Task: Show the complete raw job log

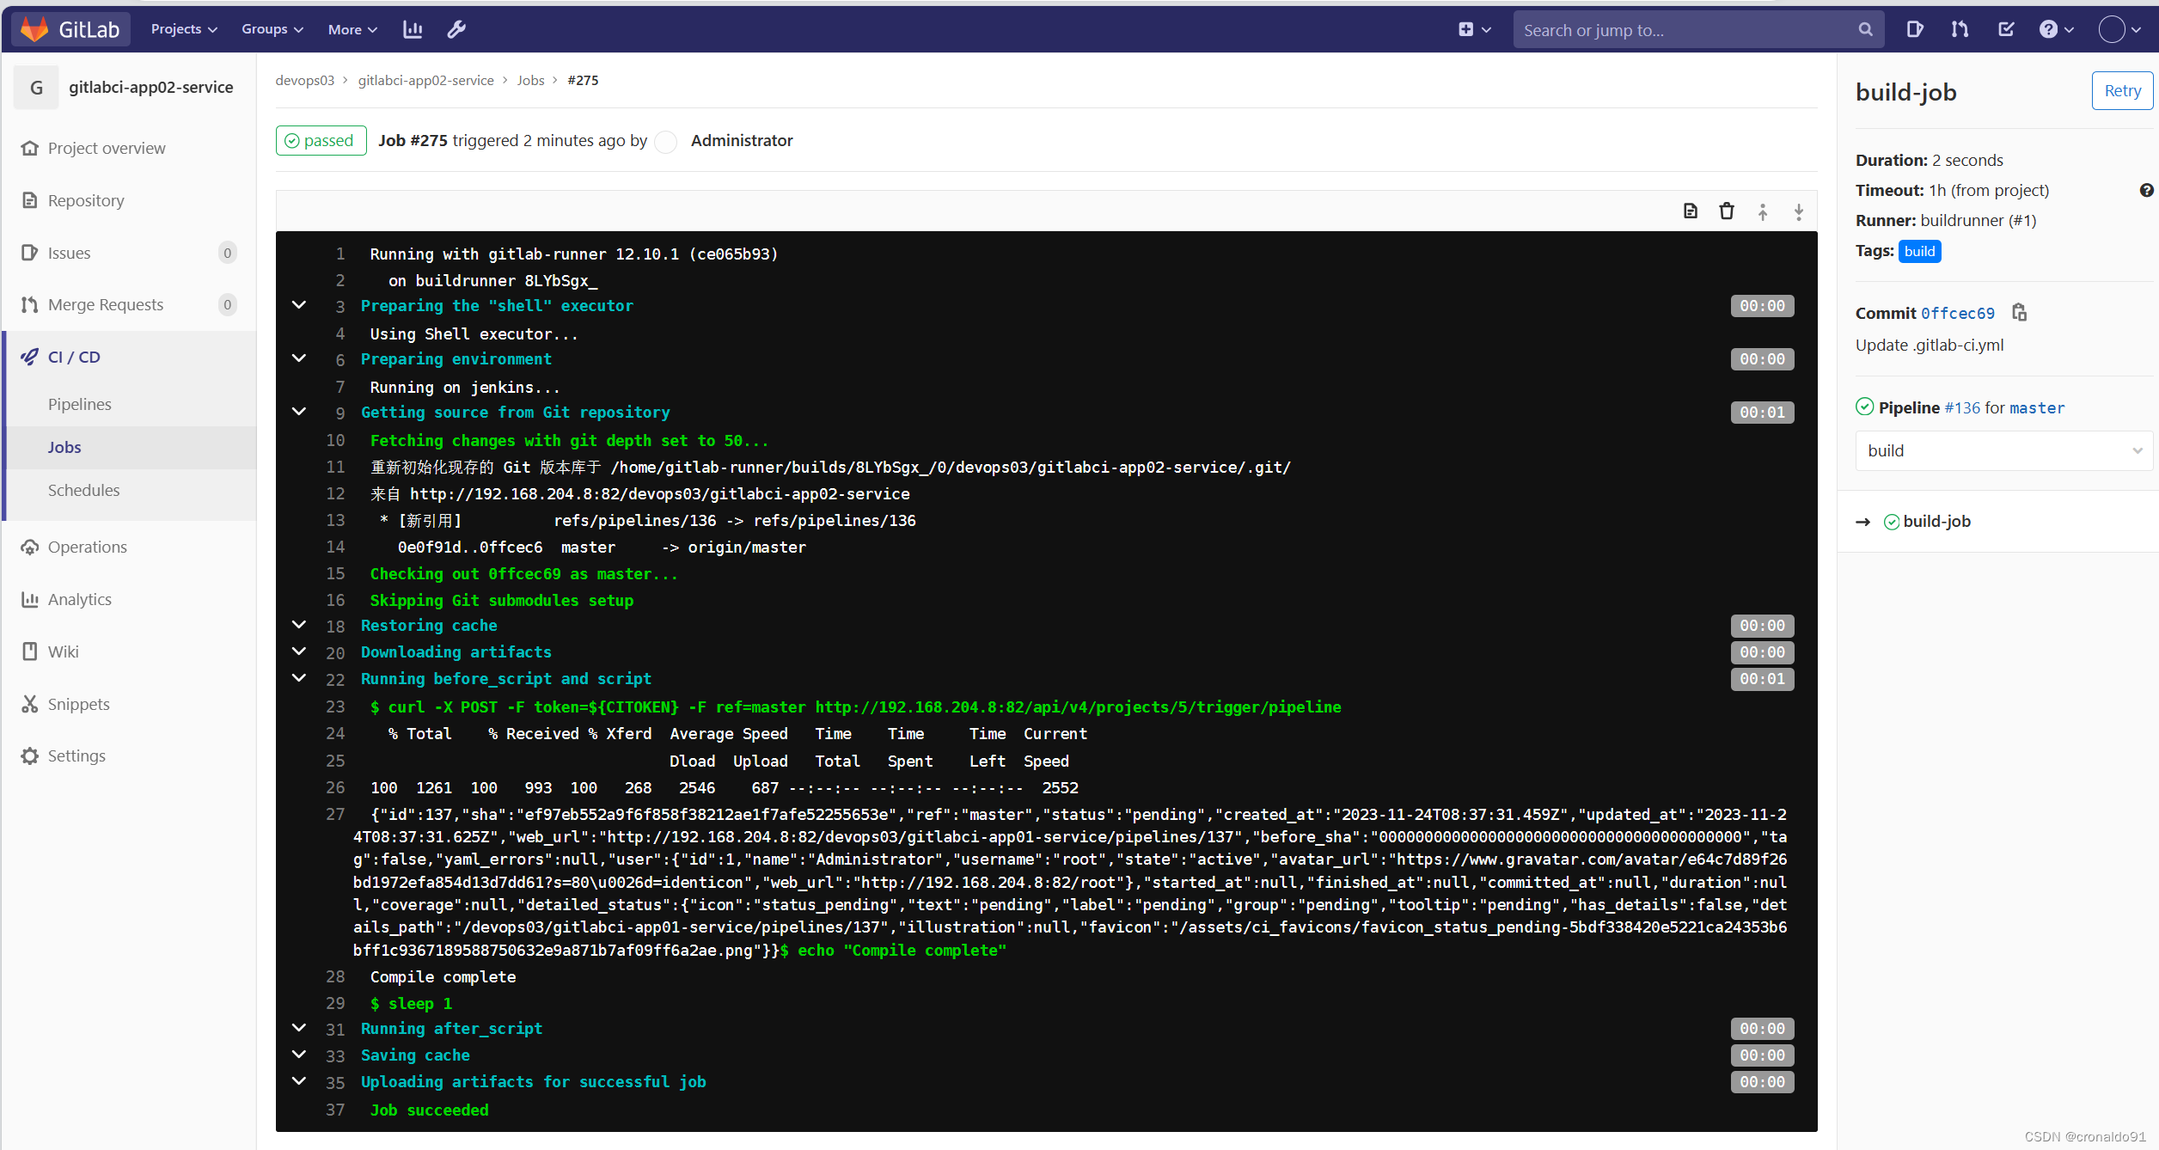Action: point(1690,211)
